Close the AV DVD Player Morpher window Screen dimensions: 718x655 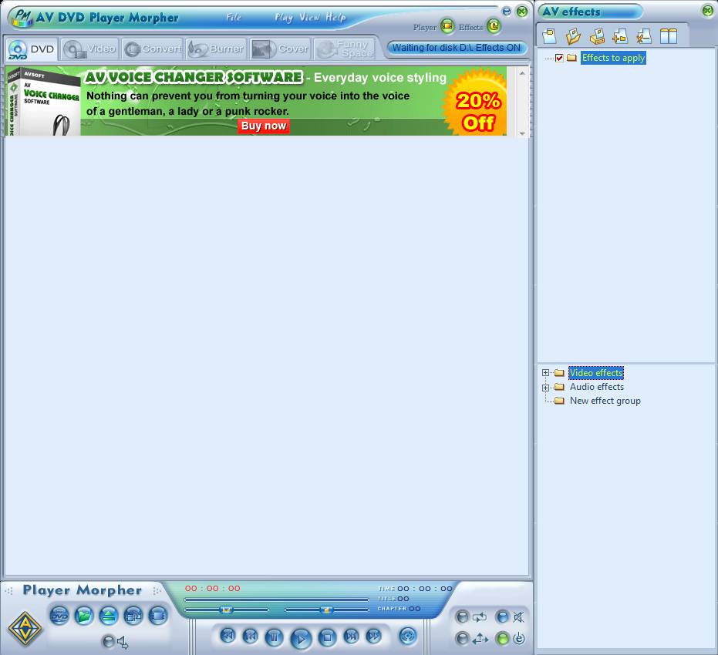click(522, 12)
